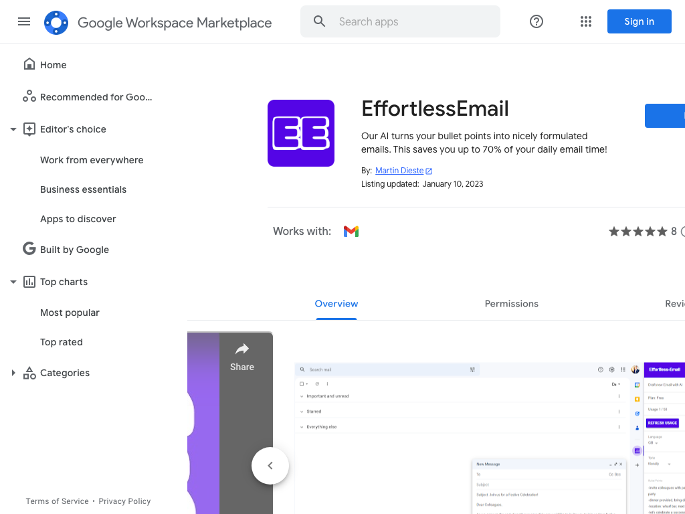
Task: Open Top rated chart
Action: [61, 342]
